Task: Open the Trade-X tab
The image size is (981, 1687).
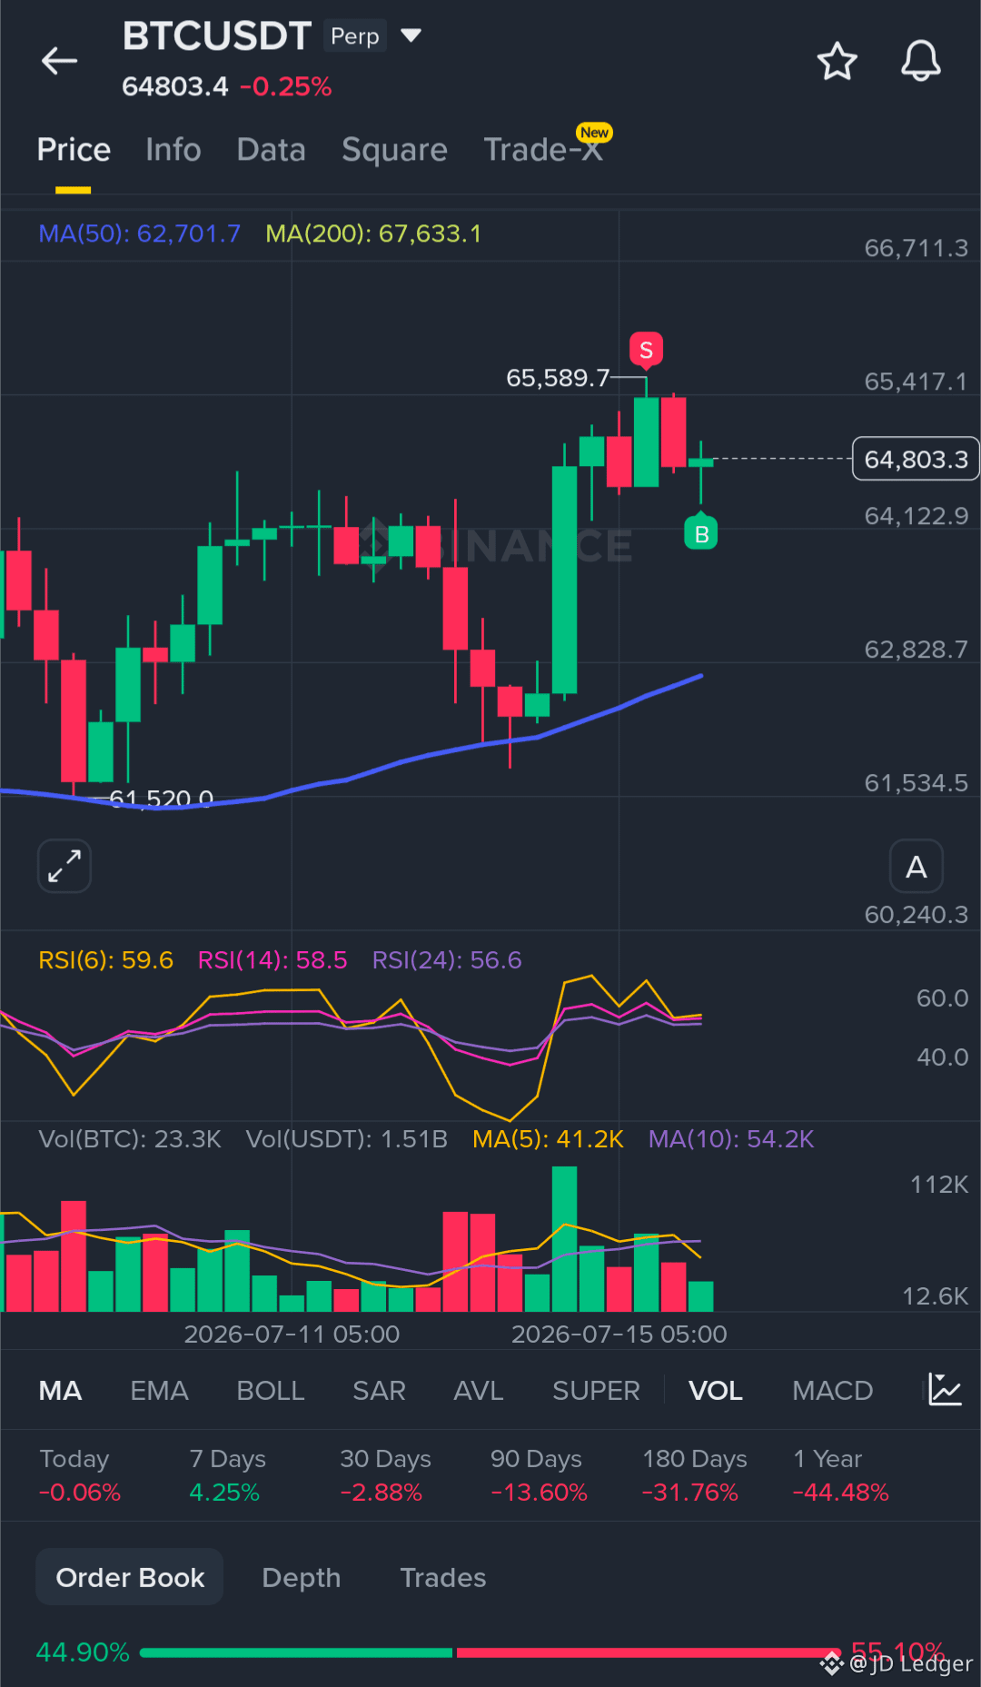Action: (544, 150)
